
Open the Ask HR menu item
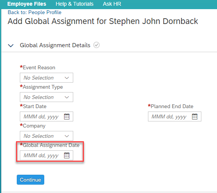tap(112, 4)
